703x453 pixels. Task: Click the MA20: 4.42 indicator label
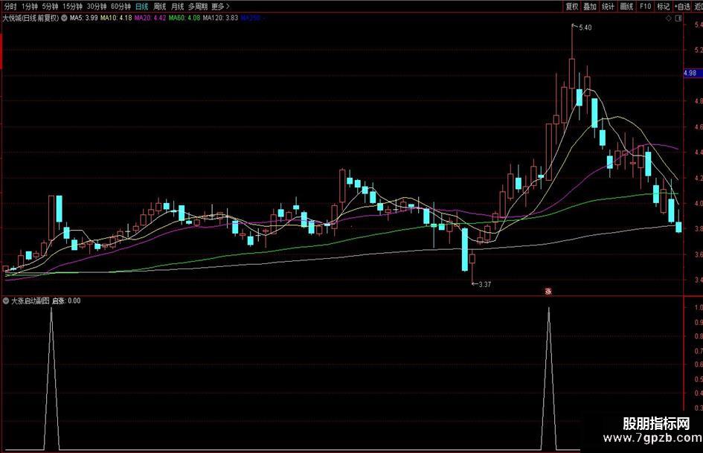pos(150,18)
